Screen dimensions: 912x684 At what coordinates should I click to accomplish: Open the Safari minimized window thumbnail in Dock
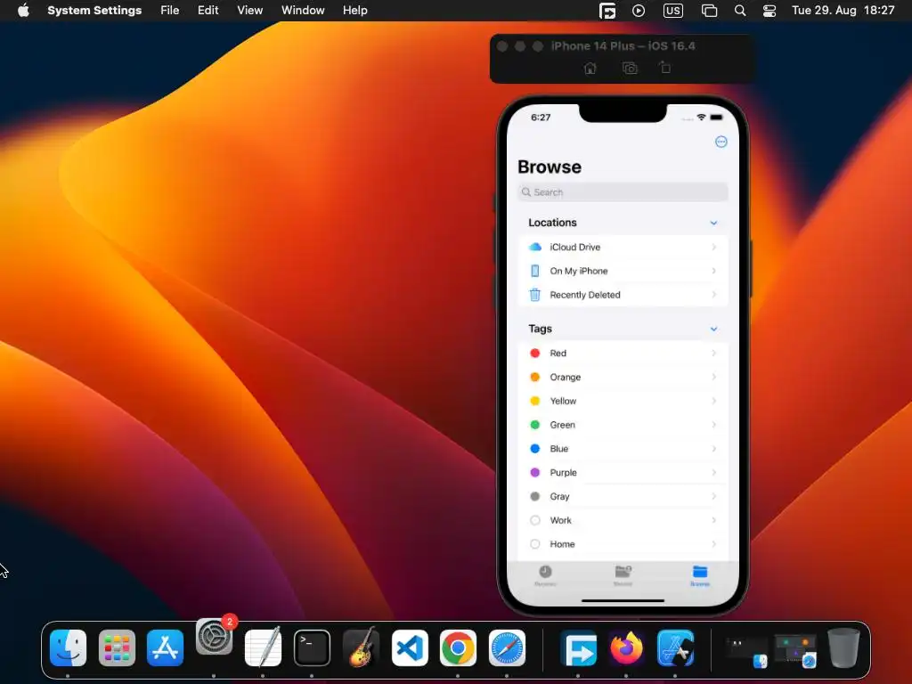click(795, 650)
